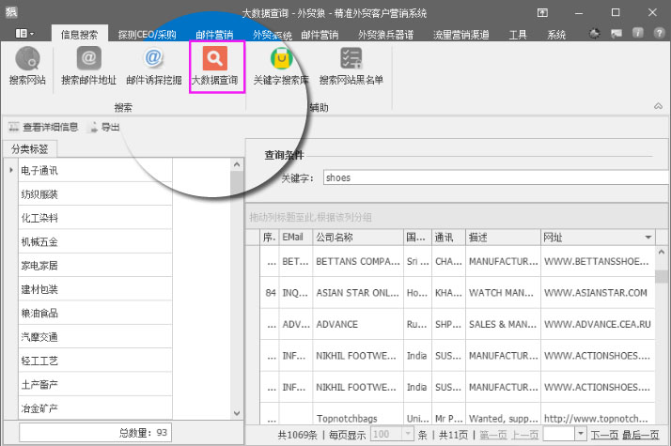This screenshot has height=446, width=671.
Task: Jump to last page via 最后一页
Action: (x=642, y=436)
